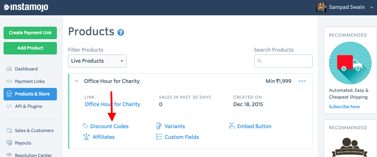Open the Live Products filter dropdown
Image resolution: width=377 pixels, height=157 pixels.
point(97,61)
